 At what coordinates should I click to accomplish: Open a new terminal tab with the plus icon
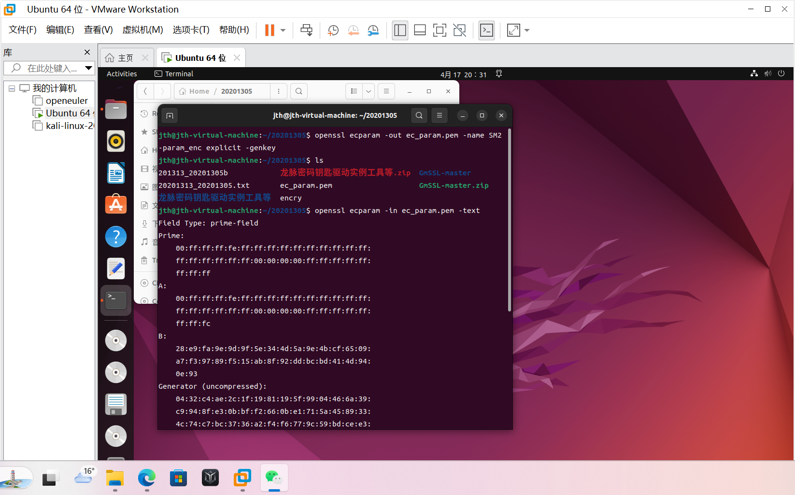pos(170,115)
